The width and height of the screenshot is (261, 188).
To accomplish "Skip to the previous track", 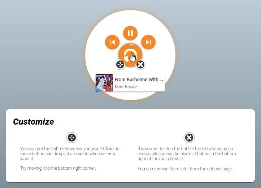I will (x=112, y=42).
